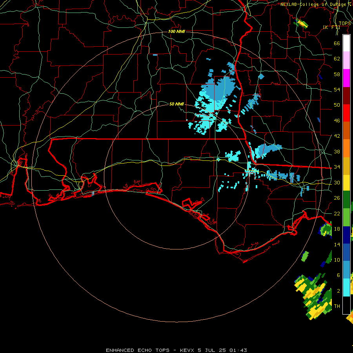Click the 62 scale value
This screenshot has width=353, height=353.
pyautogui.click(x=337, y=59)
